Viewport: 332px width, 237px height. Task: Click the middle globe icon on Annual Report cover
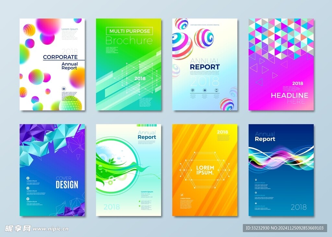coord(205,90)
